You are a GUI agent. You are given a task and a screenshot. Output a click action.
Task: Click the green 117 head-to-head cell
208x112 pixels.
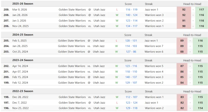[201, 10]
